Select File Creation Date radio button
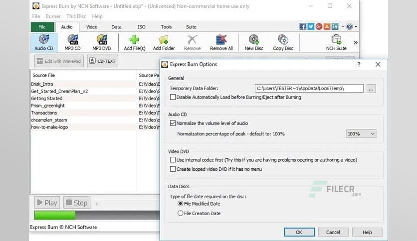 pos(180,213)
